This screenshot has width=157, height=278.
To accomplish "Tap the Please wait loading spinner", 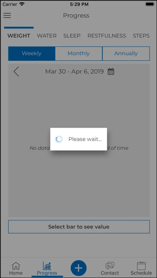I will 59,139.
